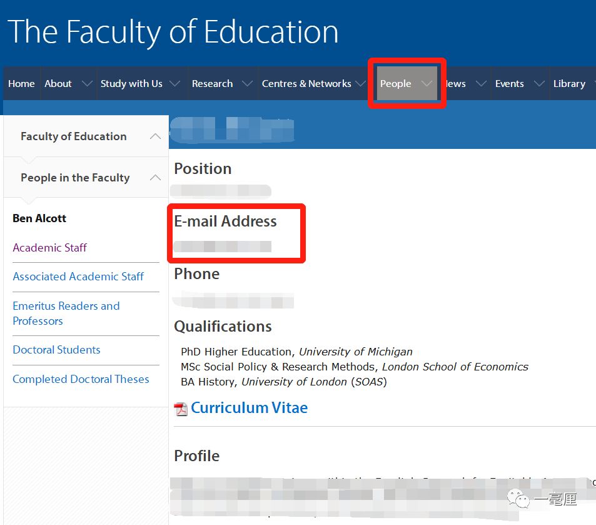Viewport: 596px width, 525px height.
Task: Click The Faculty of Education site title
Action: pos(173,32)
